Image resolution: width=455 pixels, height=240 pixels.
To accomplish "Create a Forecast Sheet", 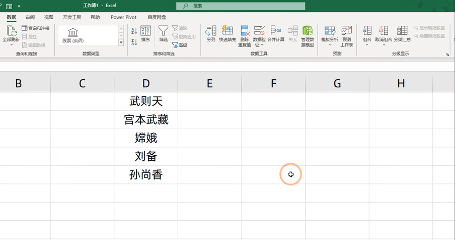I will coord(346,36).
